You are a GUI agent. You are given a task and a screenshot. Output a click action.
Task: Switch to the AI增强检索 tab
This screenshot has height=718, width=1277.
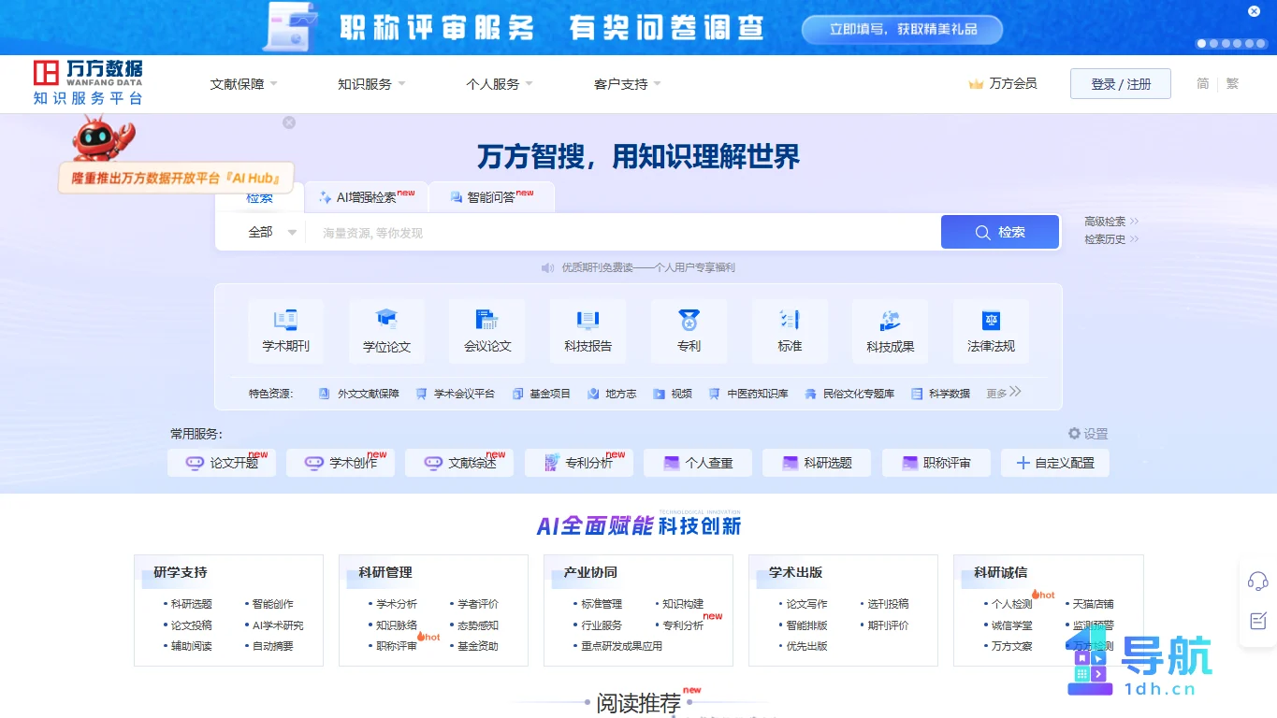[367, 197]
